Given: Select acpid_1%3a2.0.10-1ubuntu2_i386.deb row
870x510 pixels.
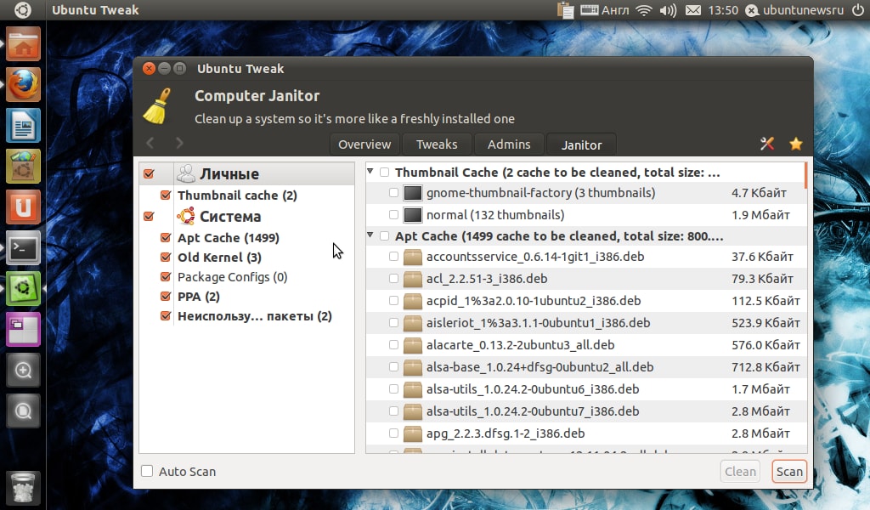Looking at the screenshot, I should point(586,301).
